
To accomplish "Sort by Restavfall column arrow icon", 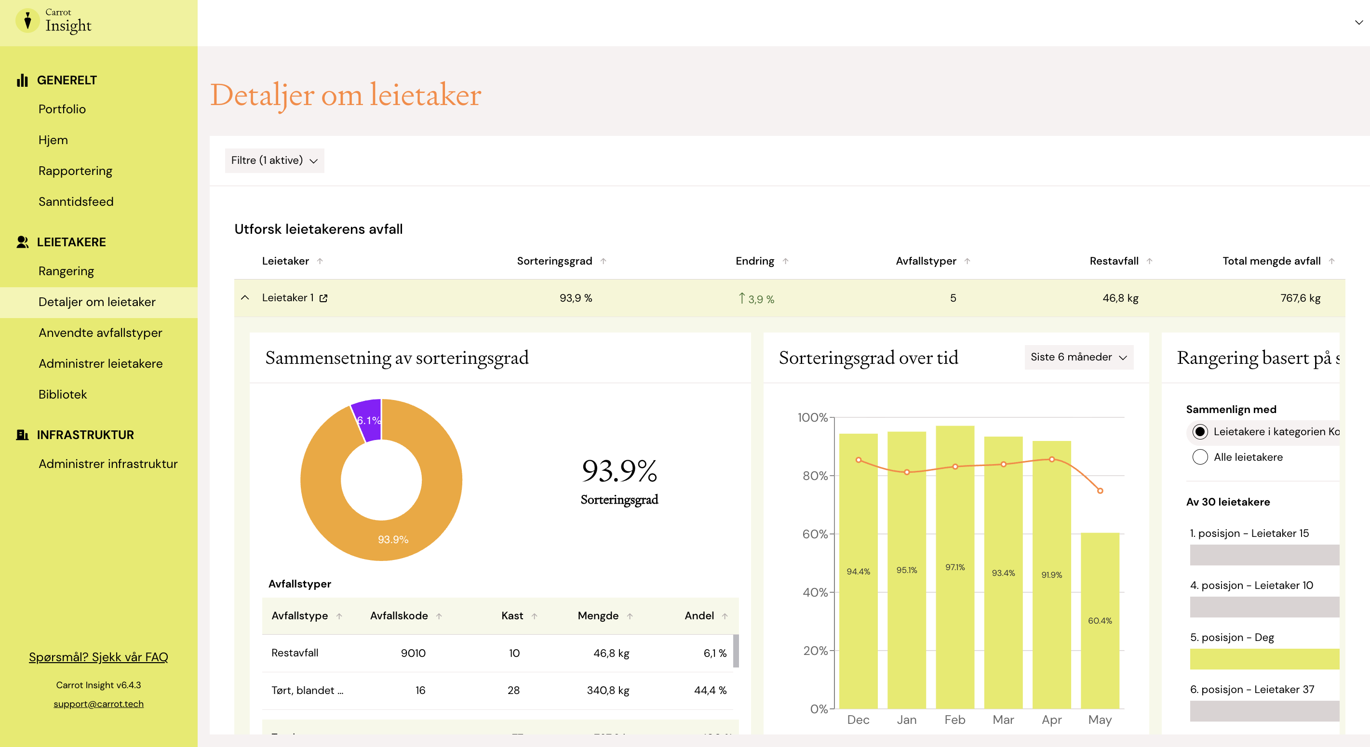I will coord(1149,261).
